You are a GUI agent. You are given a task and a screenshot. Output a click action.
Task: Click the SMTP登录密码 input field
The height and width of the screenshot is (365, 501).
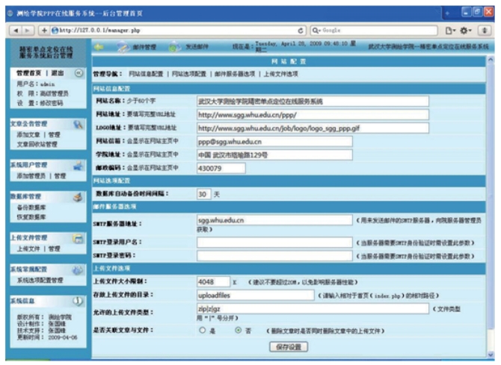(x=274, y=255)
